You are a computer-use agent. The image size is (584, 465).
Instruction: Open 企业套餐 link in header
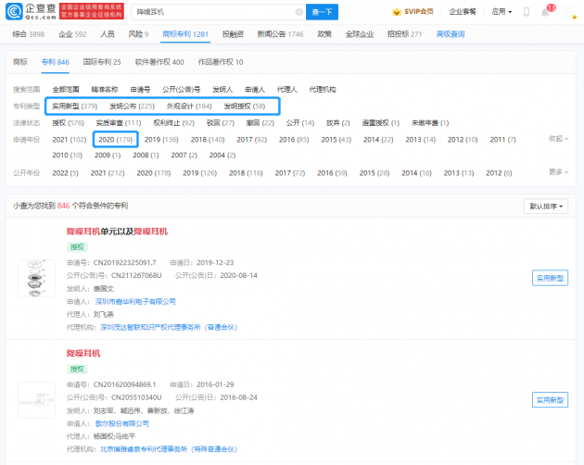coord(463,12)
